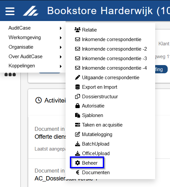Click the Klant label at right
The height and width of the screenshot is (187, 170).
pyautogui.click(x=164, y=44)
